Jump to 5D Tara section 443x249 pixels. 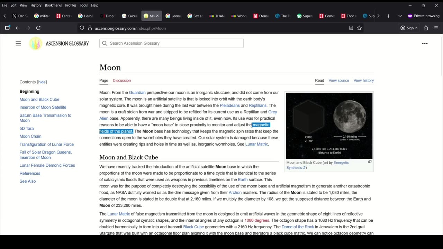26,128
